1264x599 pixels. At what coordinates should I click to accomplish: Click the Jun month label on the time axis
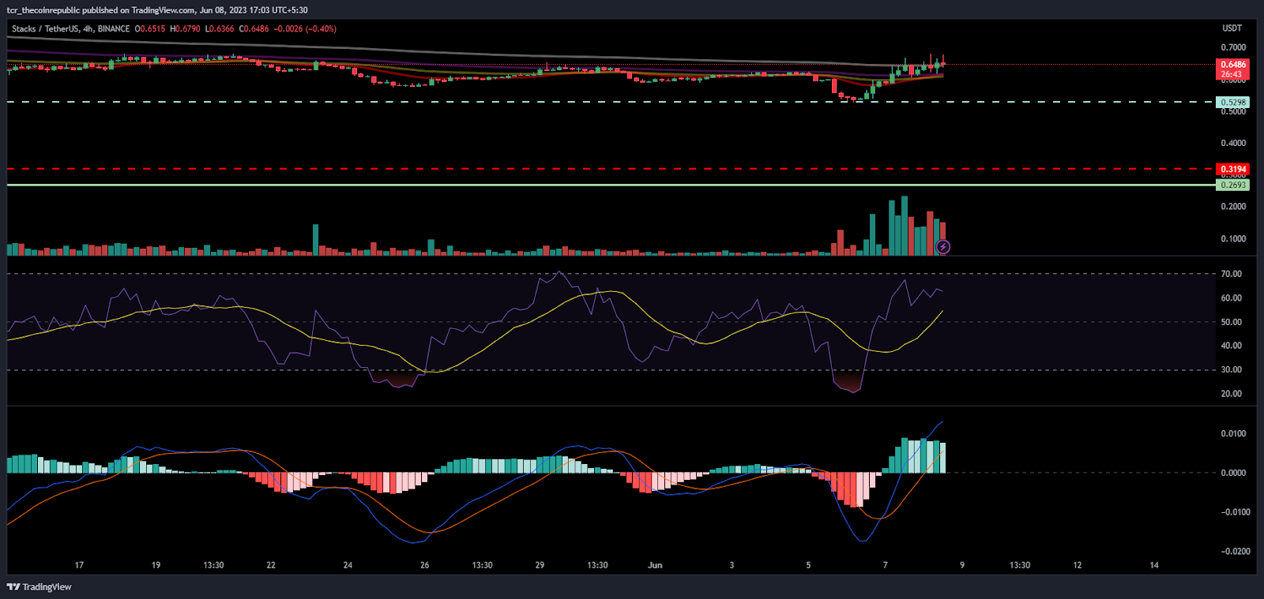pyautogui.click(x=655, y=565)
